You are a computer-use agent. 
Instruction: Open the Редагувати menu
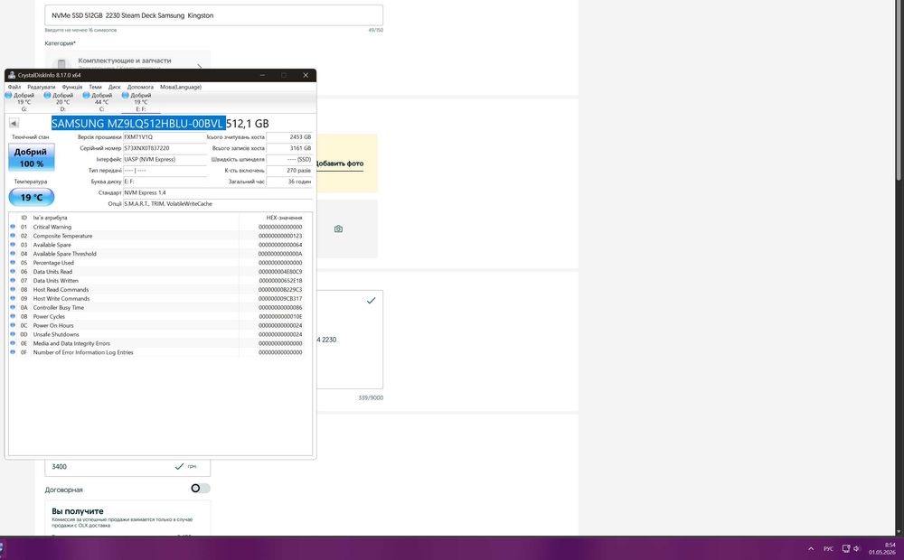[x=42, y=87]
